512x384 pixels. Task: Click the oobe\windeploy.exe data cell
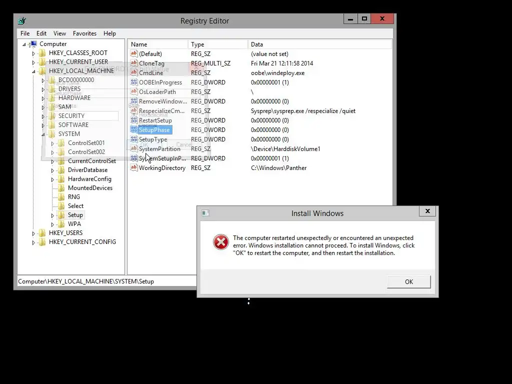(277, 73)
